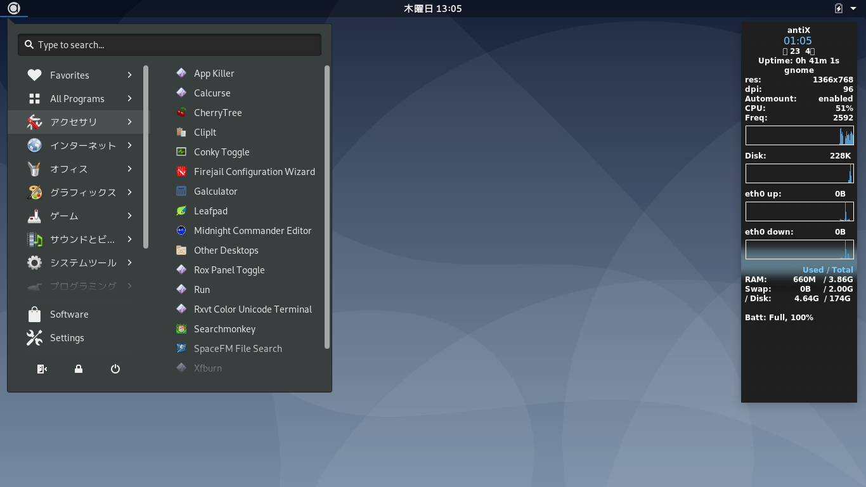The height and width of the screenshot is (487, 866).
Task: Expand the アクセサリ category chevron
Action: 129,122
